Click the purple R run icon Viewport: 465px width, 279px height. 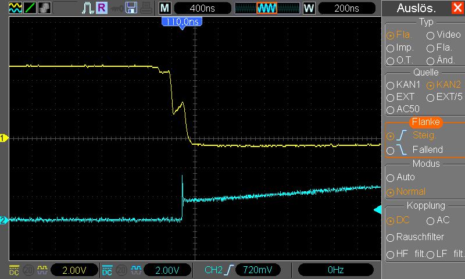point(102,8)
